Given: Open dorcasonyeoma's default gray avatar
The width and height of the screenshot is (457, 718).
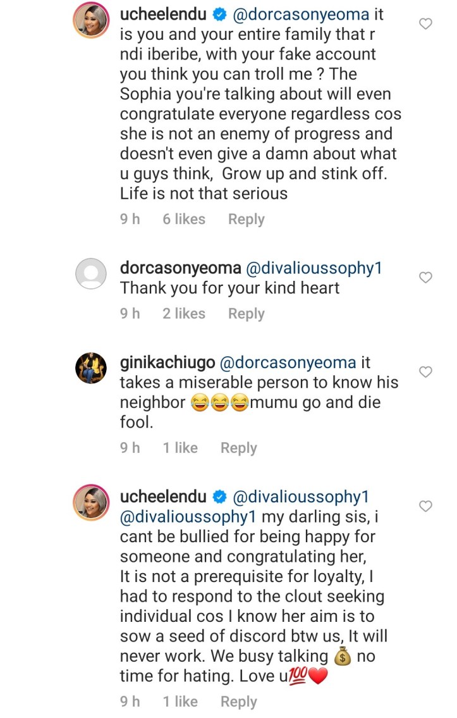Looking at the screenshot, I should pos(90,274).
